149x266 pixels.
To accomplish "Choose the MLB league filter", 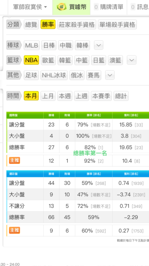I will tap(32, 45).
